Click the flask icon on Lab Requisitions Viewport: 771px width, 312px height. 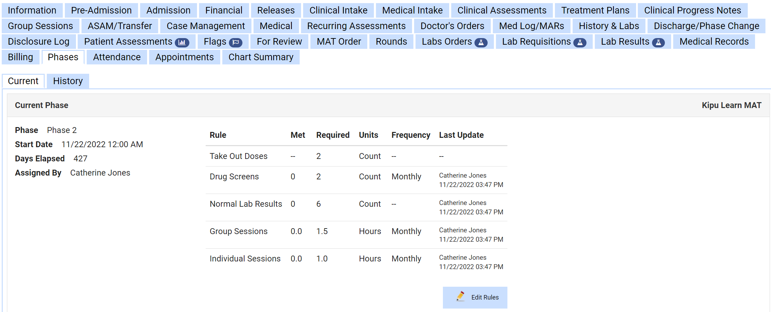(x=580, y=42)
